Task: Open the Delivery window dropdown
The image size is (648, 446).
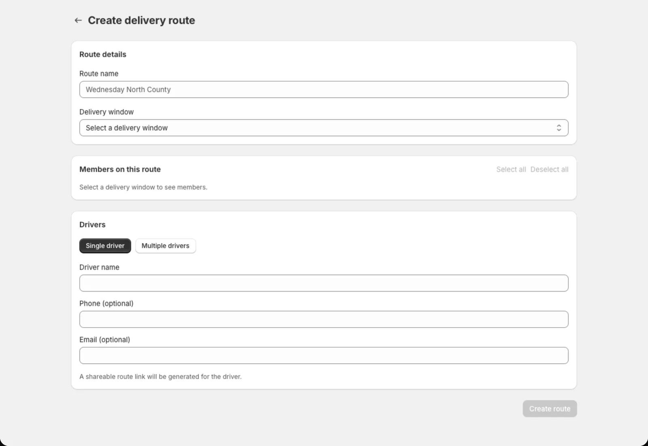Action: coord(324,128)
